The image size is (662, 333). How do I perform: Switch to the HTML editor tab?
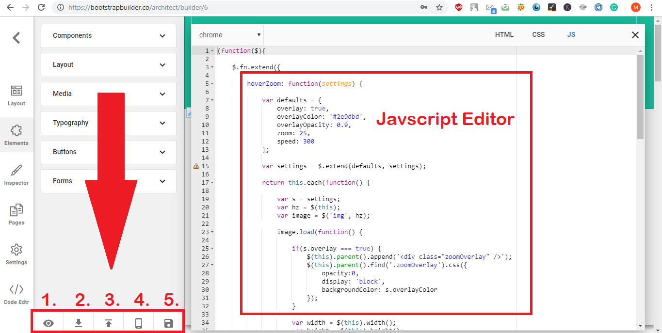click(504, 35)
